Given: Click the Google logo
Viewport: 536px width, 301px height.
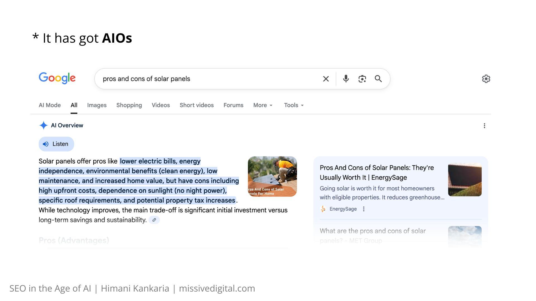Looking at the screenshot, I should click(x=57, y=78).
